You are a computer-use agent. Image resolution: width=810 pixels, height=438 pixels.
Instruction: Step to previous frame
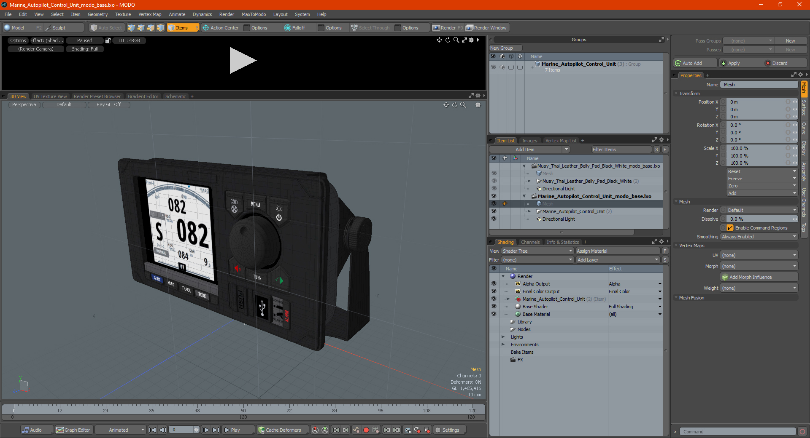point(163,430)
